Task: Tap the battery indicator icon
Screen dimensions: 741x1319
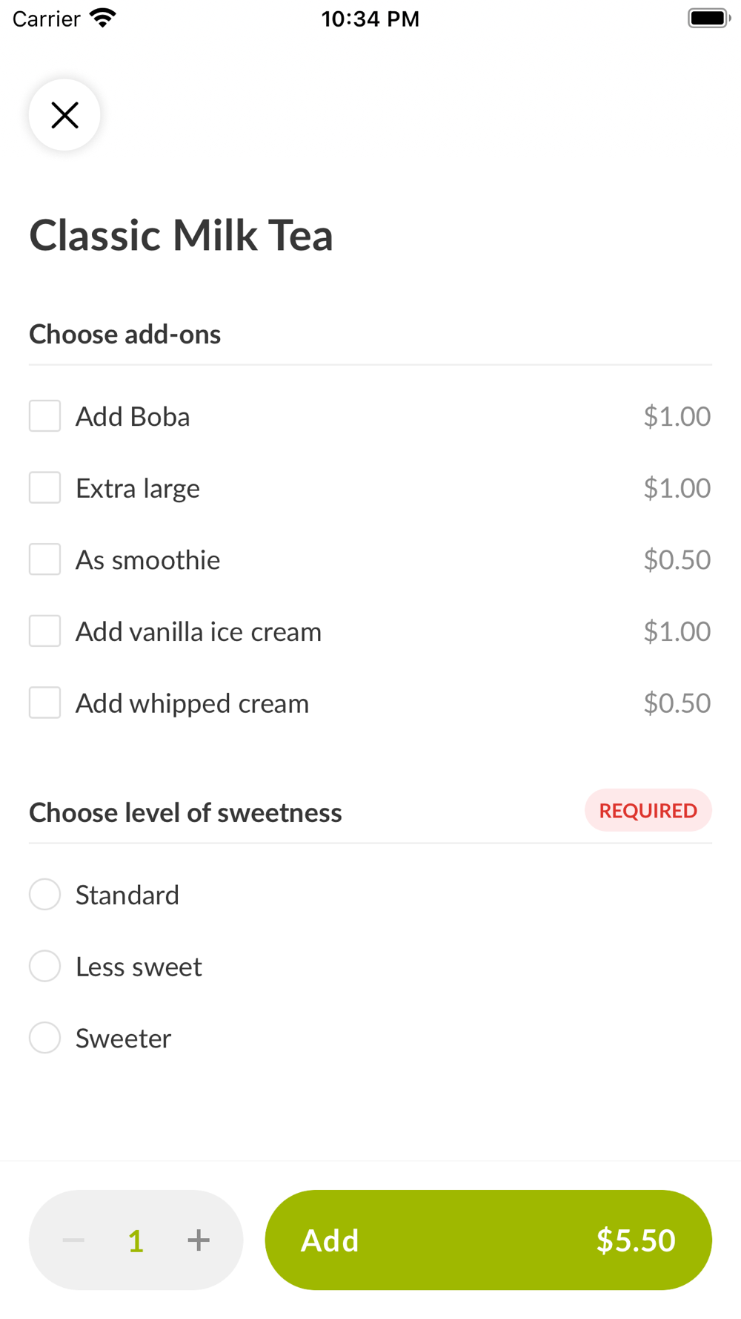Action: click(x=708, y=18)
